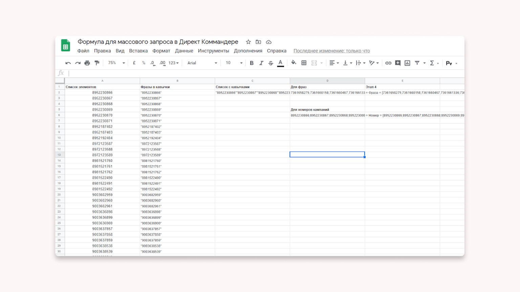Open the Дополнения menu
The width and height of the screenshot is (520, 292).
pyautogui.click(x=248, y=51)
